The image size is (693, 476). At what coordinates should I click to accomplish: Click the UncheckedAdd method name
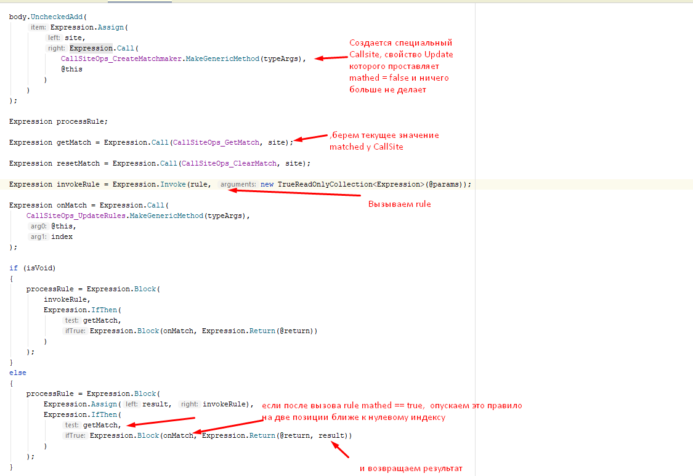[57, 17]
